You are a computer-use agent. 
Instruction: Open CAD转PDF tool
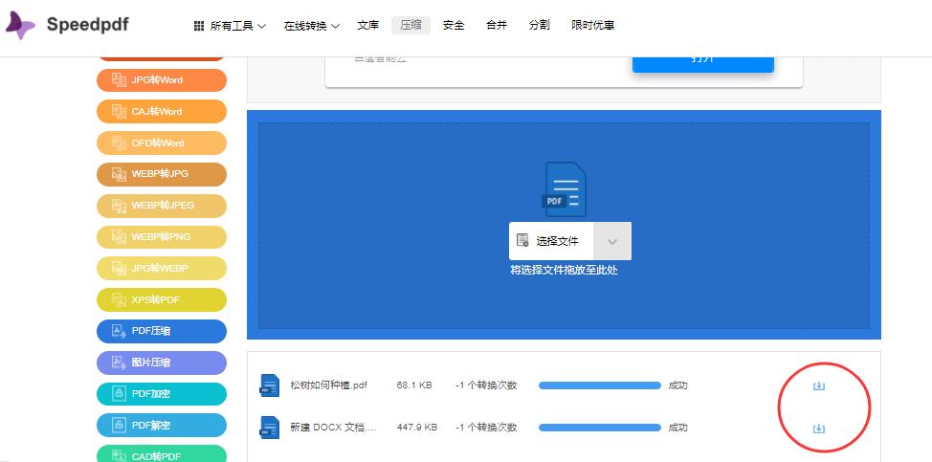(x=162, y=454)
